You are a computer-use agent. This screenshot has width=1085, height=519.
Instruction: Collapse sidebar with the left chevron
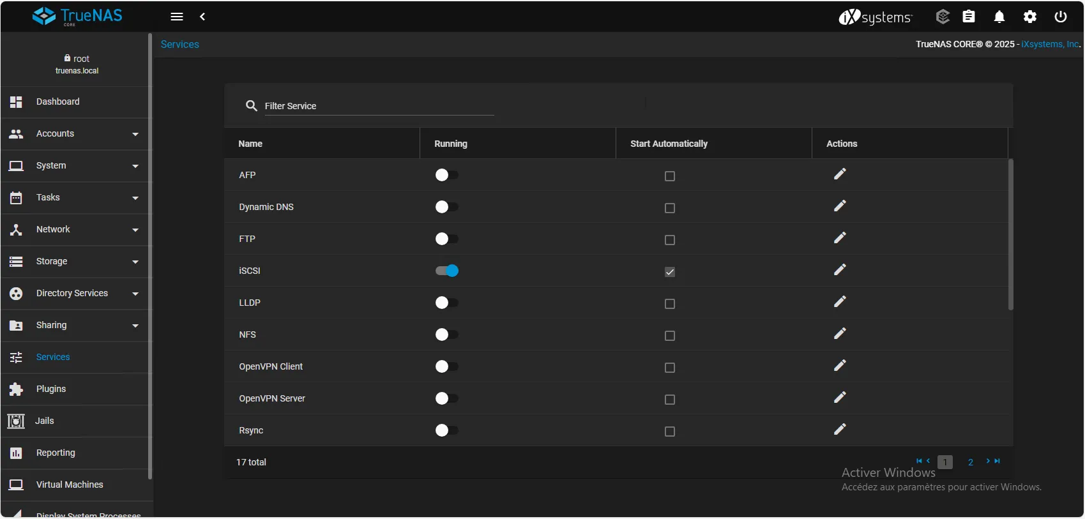[x=202, y=17]
